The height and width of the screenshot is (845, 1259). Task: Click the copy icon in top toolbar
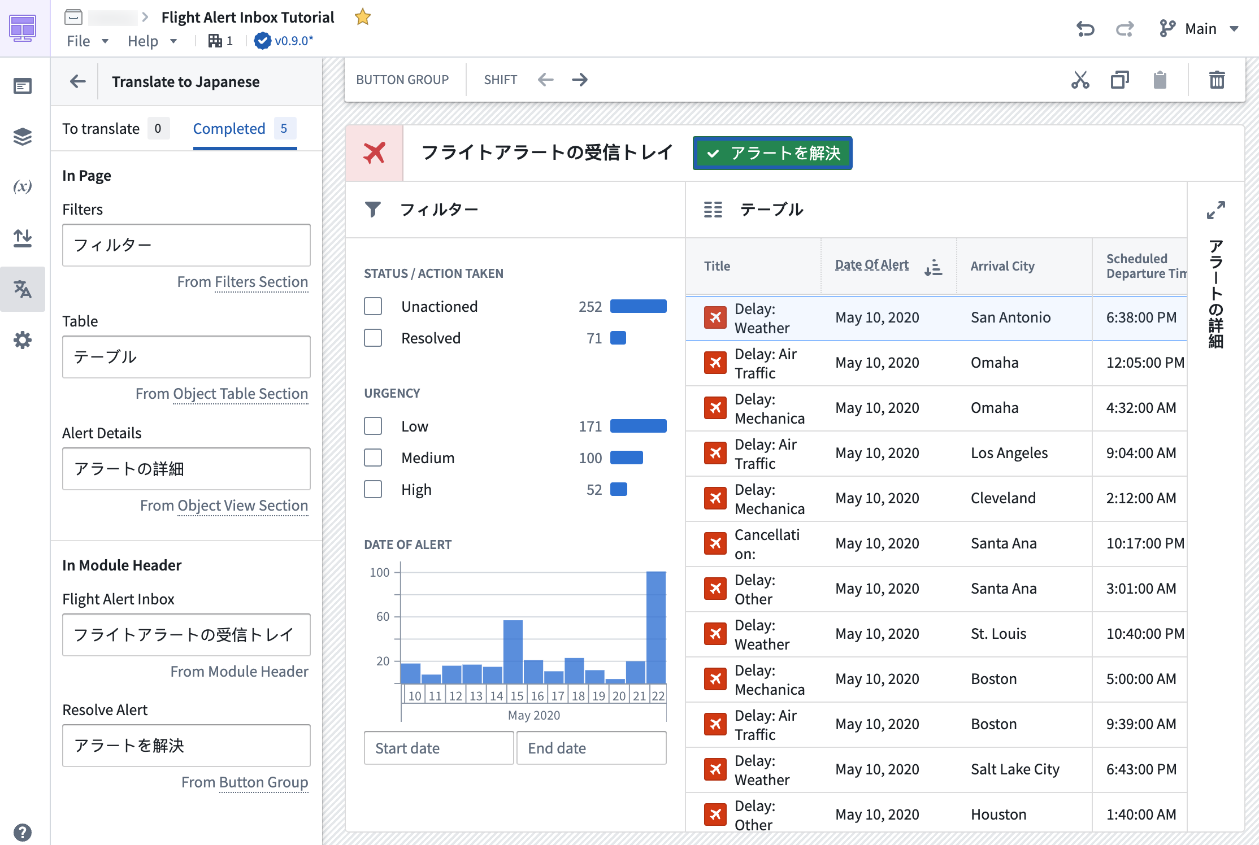click(1119, 79)
